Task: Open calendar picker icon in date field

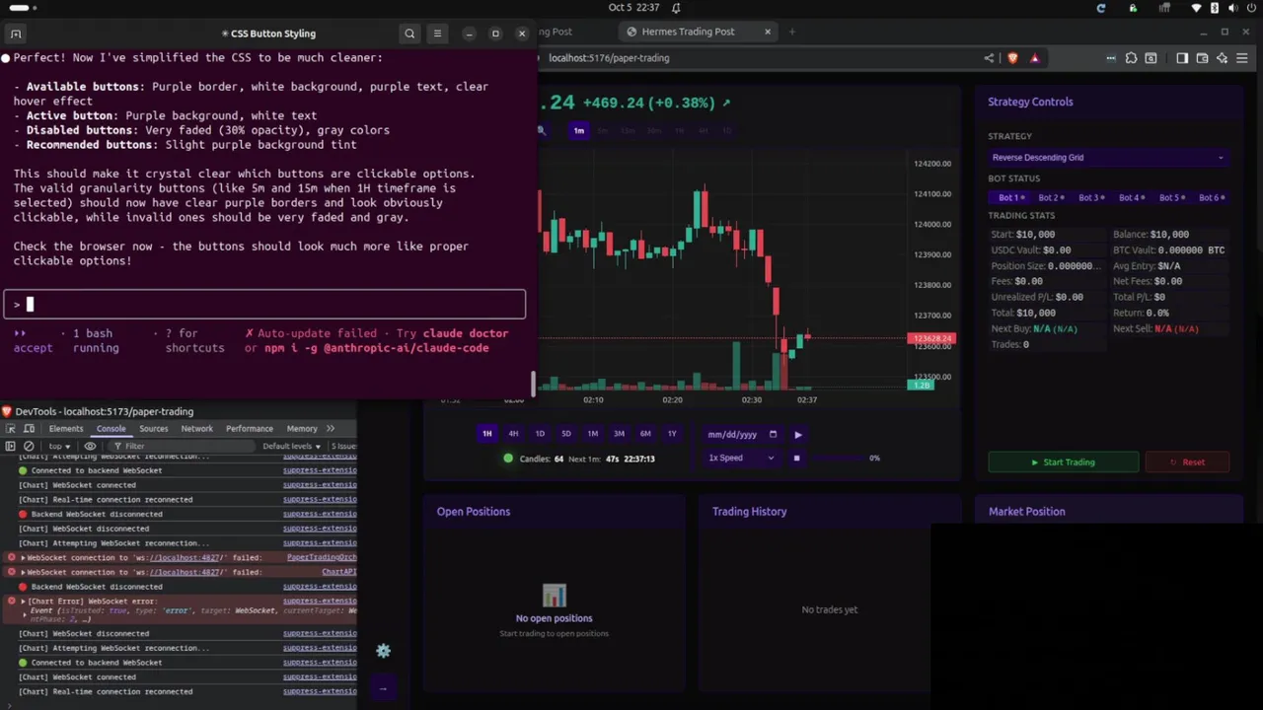Action: pos(773,434)
